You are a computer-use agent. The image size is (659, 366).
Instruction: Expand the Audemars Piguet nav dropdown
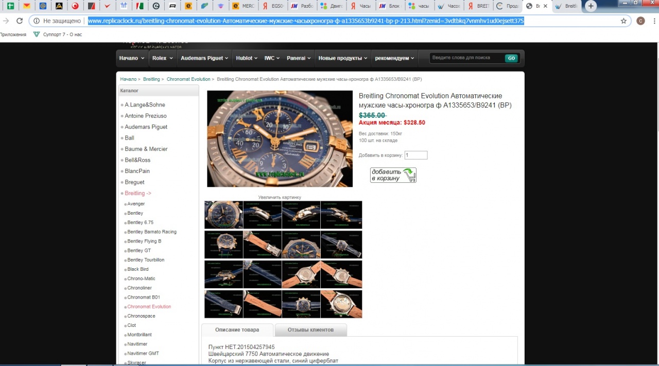pyautogui.click(x=204, y=58)
